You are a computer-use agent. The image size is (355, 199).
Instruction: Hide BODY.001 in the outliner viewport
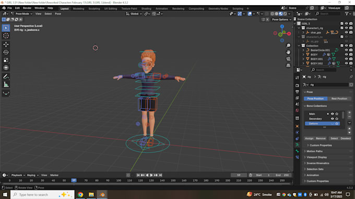click(x=346, y=59)
